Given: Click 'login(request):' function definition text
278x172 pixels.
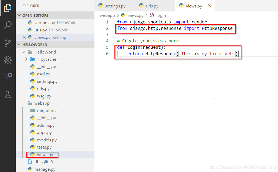Looking at the screenshot, I should 147,47.
